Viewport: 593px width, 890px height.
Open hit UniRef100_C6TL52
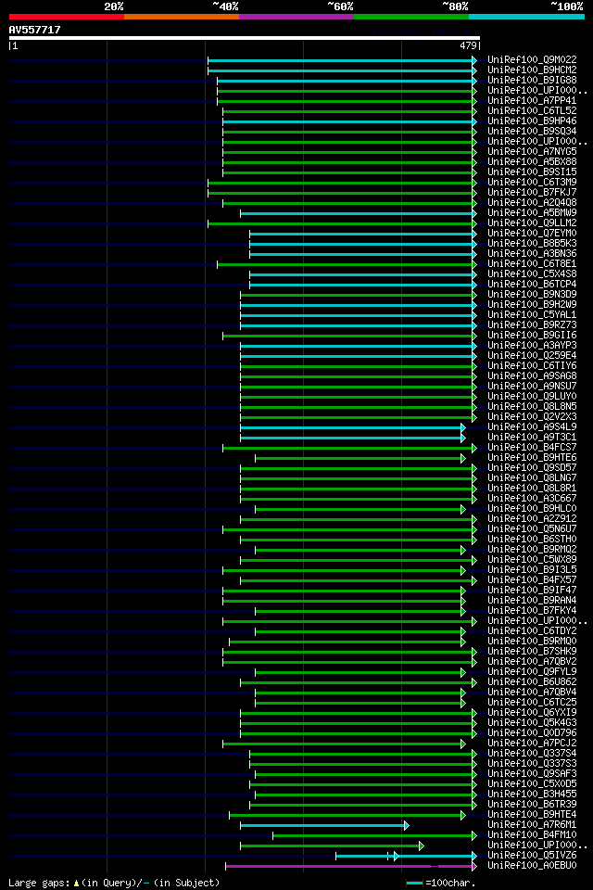pos(532,110)
